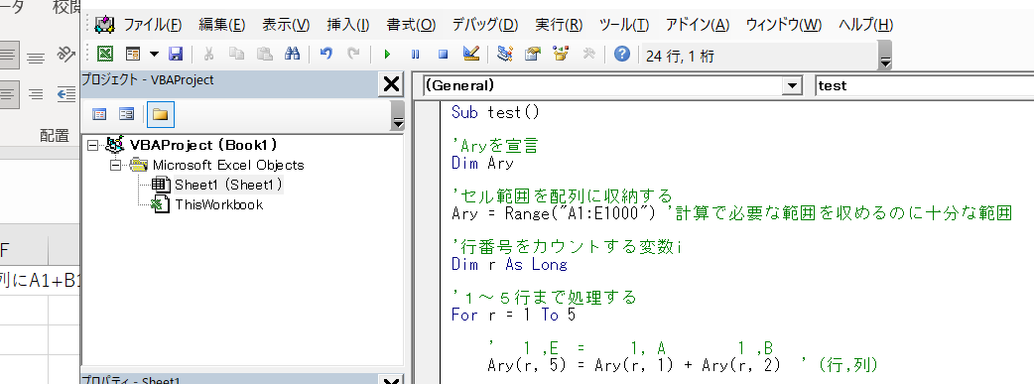Image resolution: width=1034 pixels, height=384 pixels.
Task: Open Find with the binoculars icon
Action: (292, 55)
